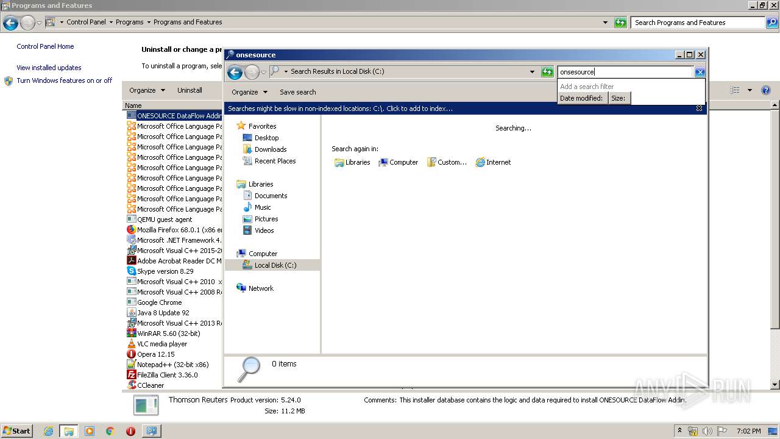Open the Pictures library
780x439 pixels.
pos(266,219)
